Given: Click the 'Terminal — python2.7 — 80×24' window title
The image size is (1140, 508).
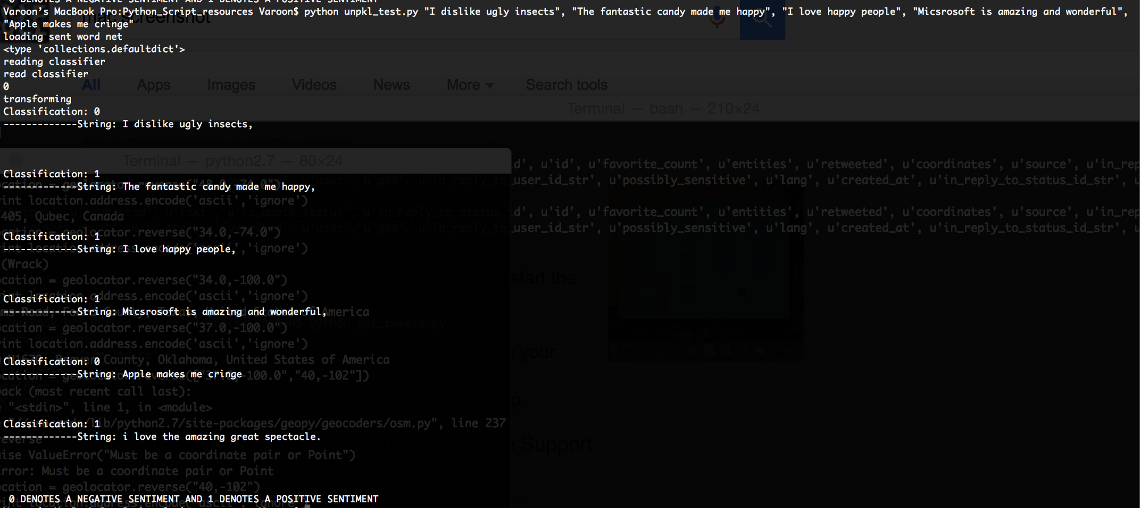Looking at the screenshot, I should (x=232, y=161).
